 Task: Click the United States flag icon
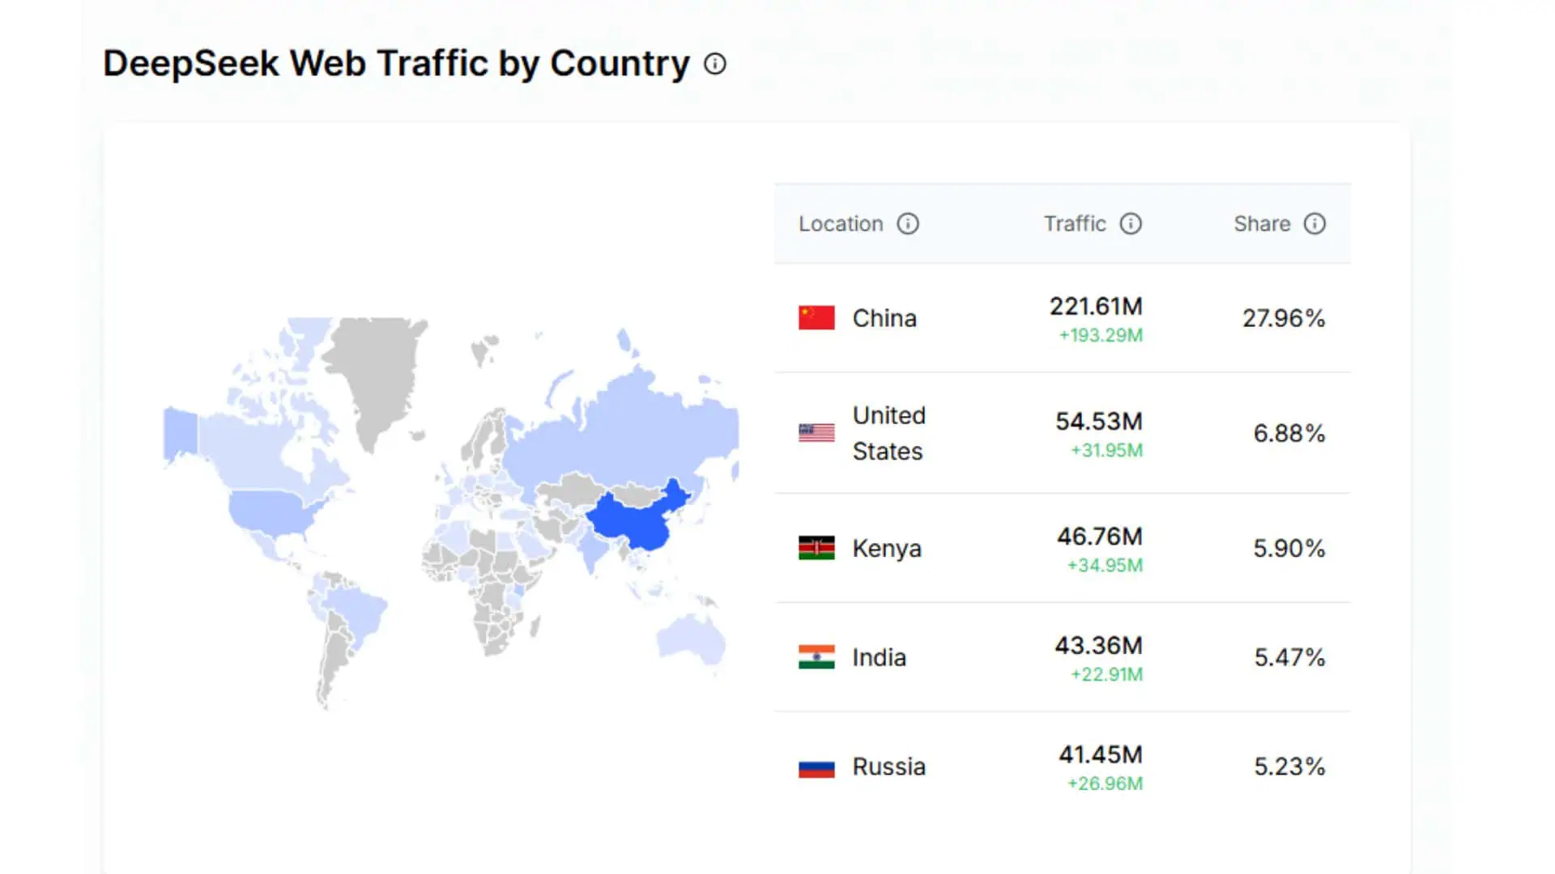tap(816, 433)
